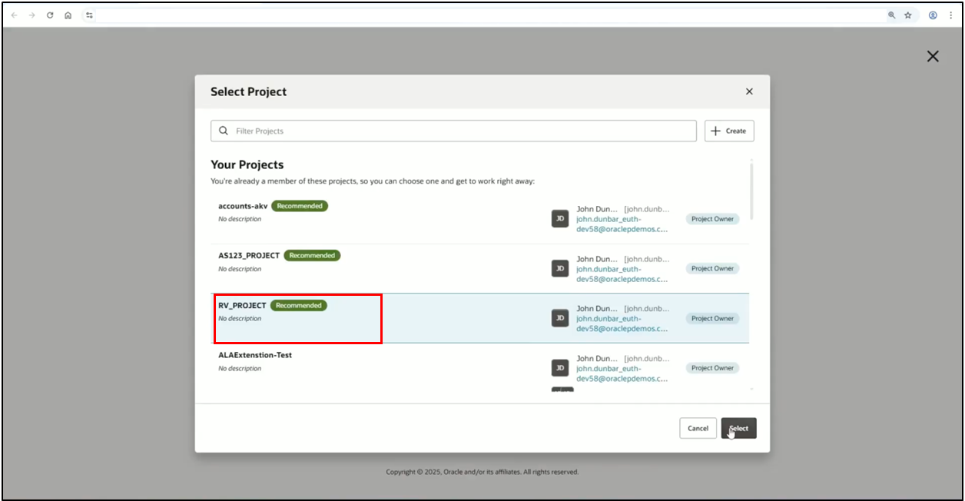This screenshot has height=501, width=965.
Task: Click the JD avatar beside RV_PROJECT
Action: point(560,317)
